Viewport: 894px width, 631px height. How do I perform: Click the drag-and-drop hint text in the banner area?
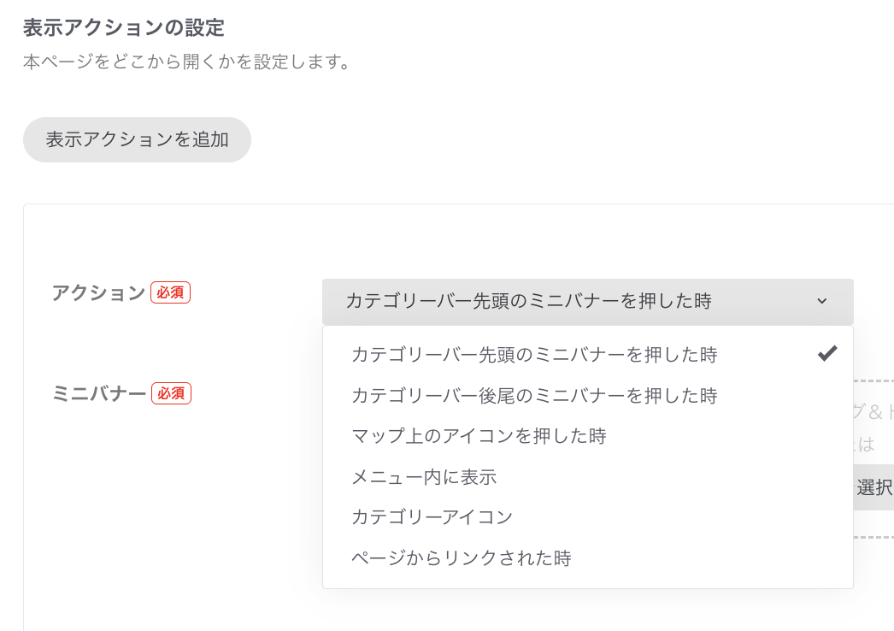click(x=873, y=412)
